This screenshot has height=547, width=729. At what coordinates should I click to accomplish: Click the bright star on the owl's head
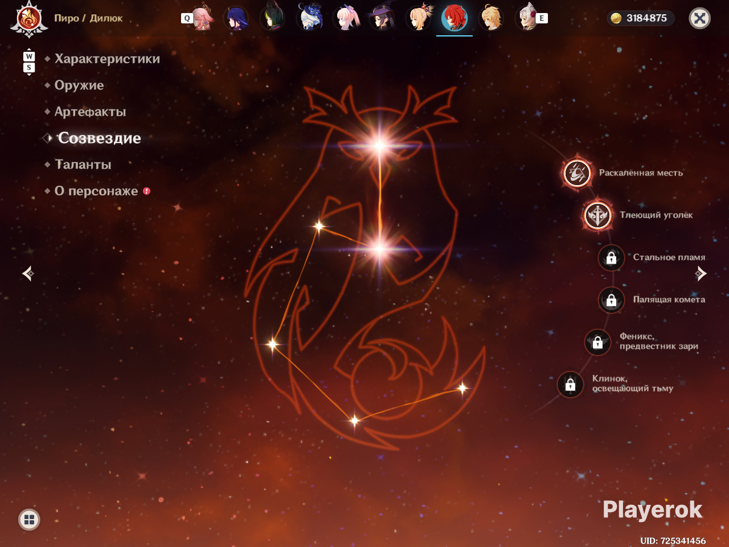(380, 145)
